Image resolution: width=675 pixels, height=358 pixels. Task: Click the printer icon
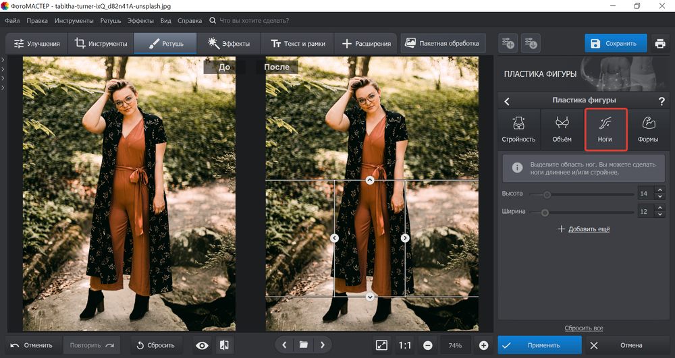(659, 44)
